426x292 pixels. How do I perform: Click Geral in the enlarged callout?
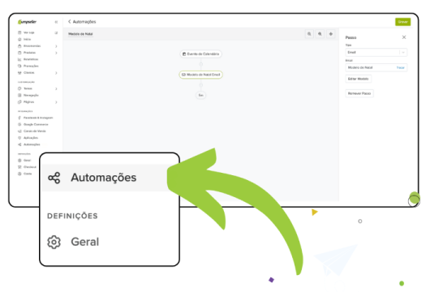(x=84, y=242)
